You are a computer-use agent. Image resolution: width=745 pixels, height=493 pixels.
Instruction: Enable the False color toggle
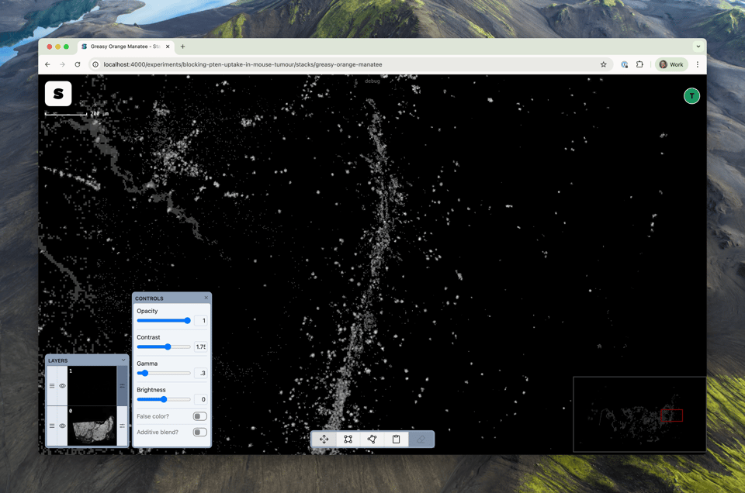(x=199, y=416)
